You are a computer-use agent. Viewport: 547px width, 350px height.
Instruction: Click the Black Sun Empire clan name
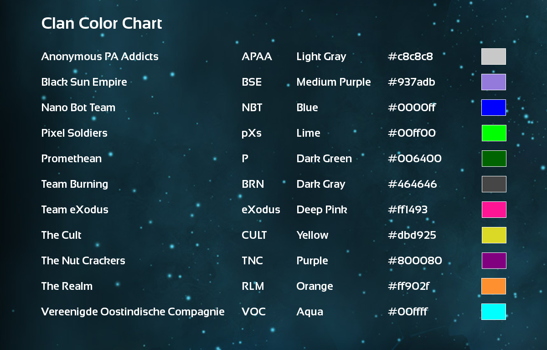pyautogui.click(x=84, y=82)
